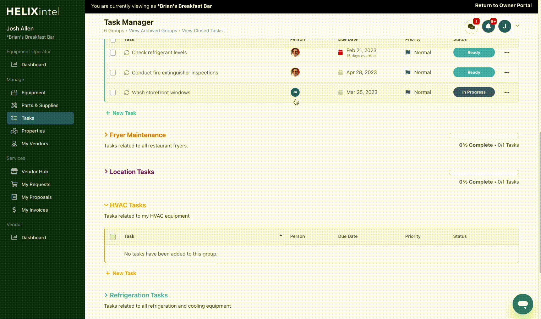541x319 pixels.
Task: Open Parts & Supplies menu item
Action: pos(40,105)
